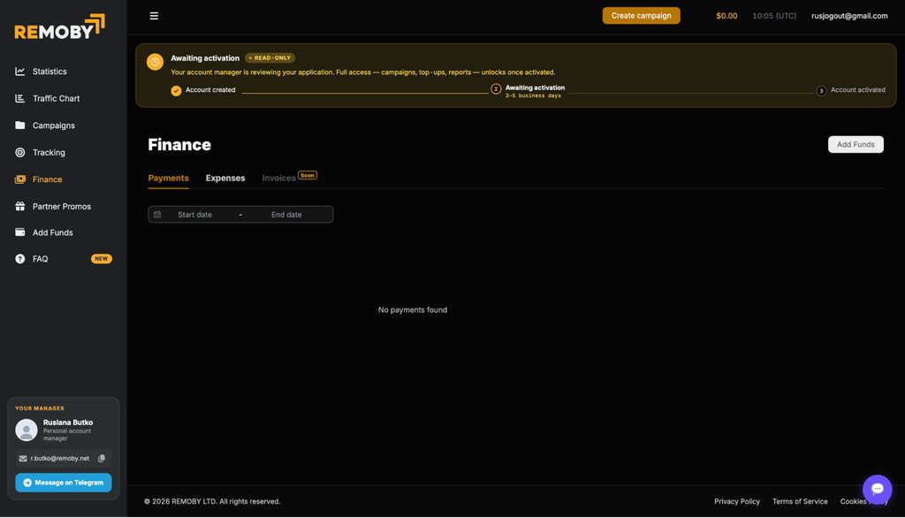Set the Start date field
This screenshot has height=518, width=905.
pyautogui.click(x=194, y=214)
